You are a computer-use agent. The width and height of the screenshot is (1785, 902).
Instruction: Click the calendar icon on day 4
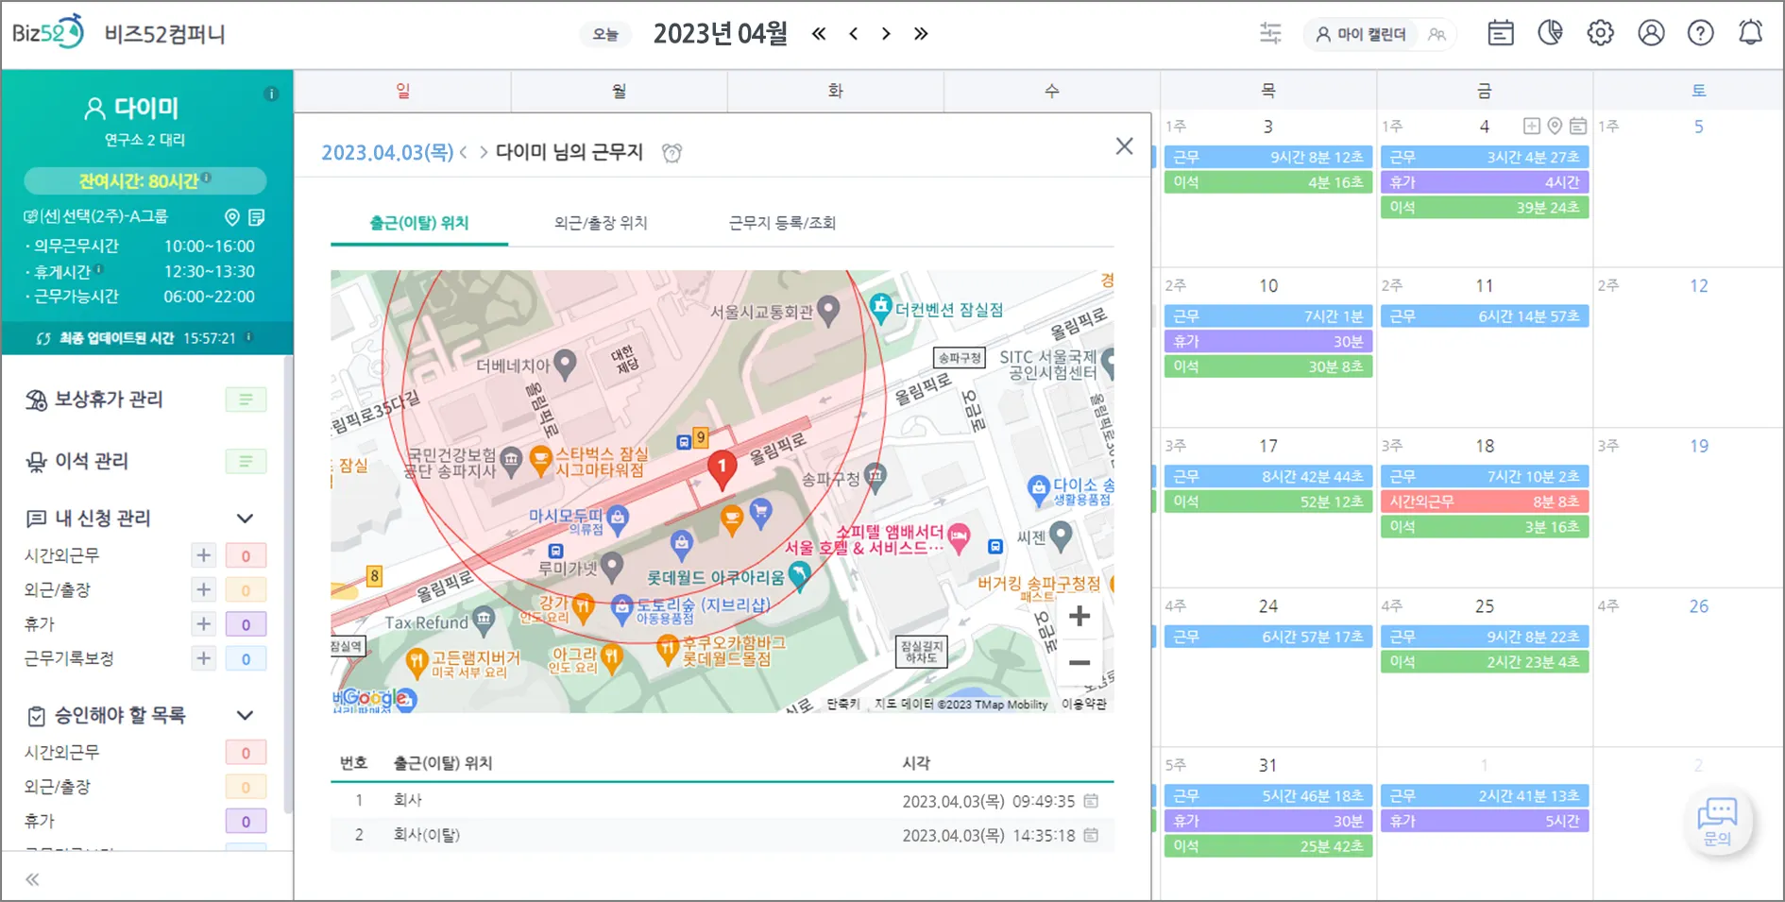(x=1578, y=127)
